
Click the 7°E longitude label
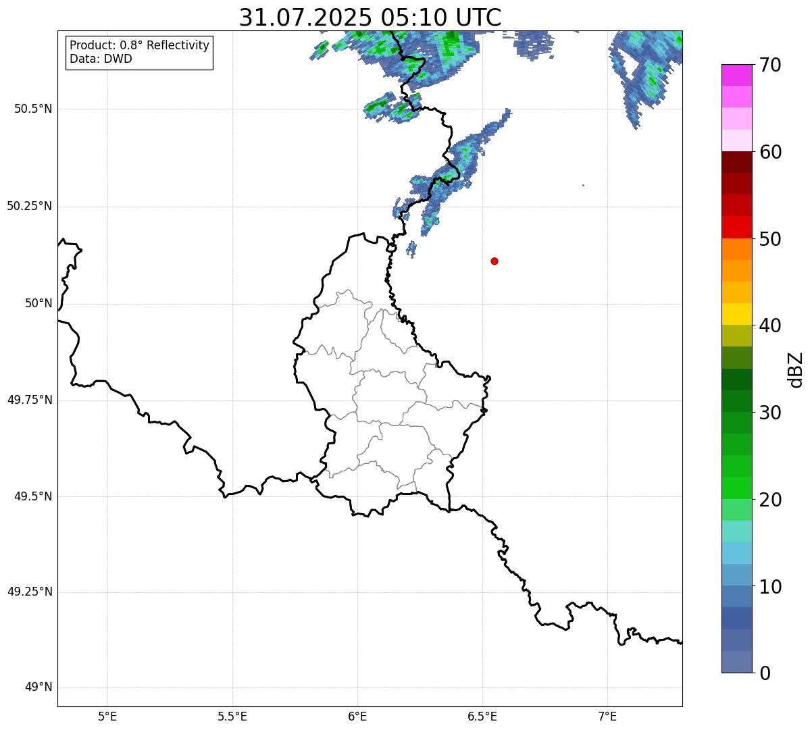tap(607, 716)
